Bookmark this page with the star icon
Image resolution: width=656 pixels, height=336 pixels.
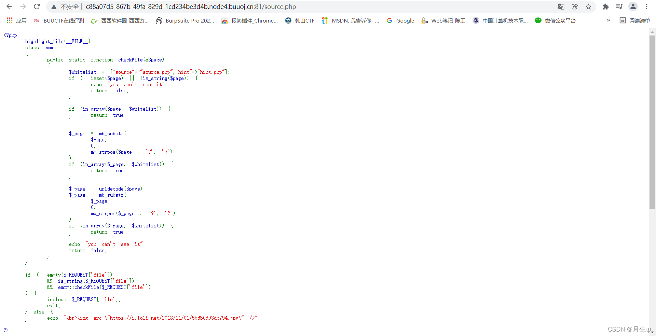click(588, 6)
